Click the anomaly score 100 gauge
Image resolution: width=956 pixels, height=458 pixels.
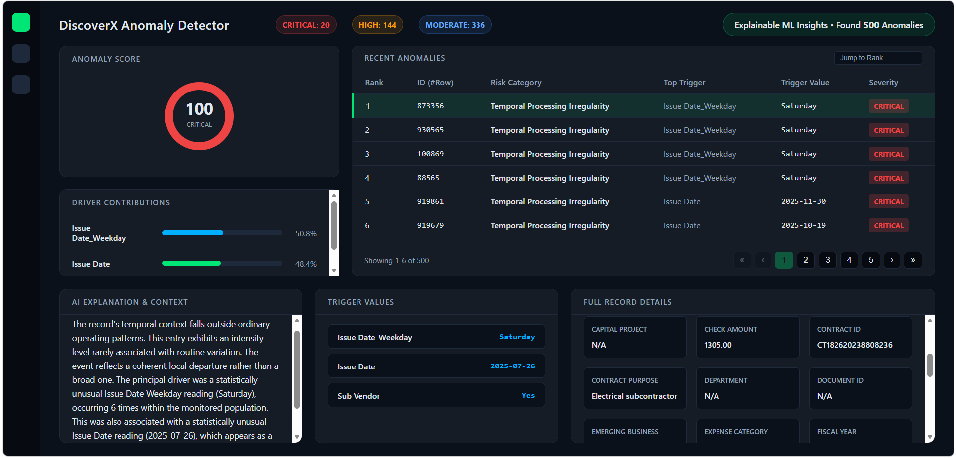[199, 116]
